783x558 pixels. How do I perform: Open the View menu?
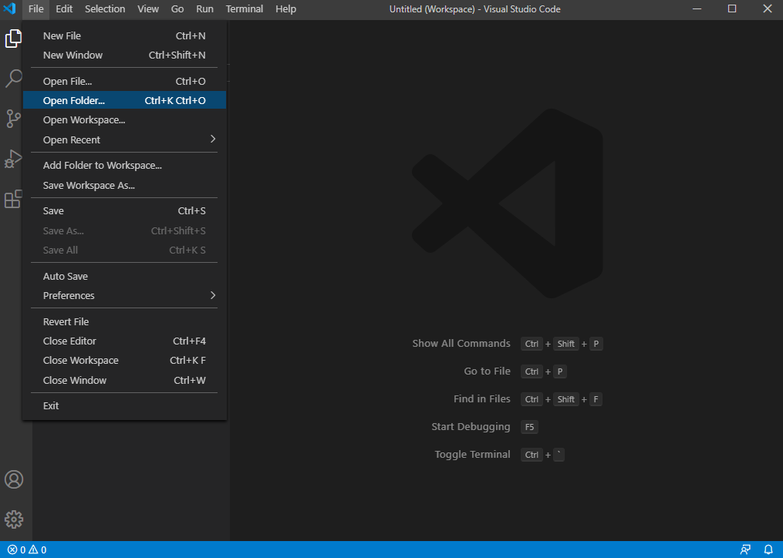pyautogui.click(x=148, y=9)
